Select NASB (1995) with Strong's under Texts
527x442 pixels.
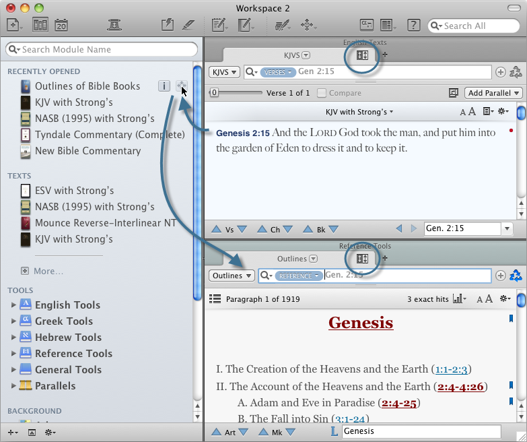pyautogui.click(x=94, y=207)
